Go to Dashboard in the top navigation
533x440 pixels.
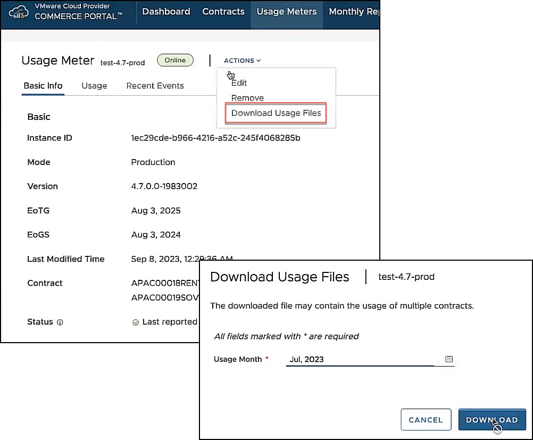point(166,12)
